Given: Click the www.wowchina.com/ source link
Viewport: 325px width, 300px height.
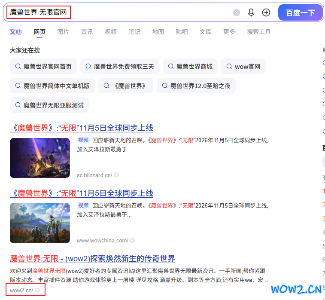Looking at the screenshot, I should 103,240.
